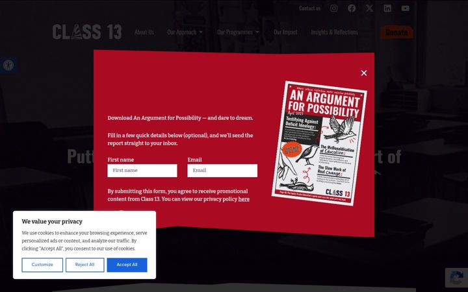
Task: Click Accept All cookies
Action: (127, 265)
